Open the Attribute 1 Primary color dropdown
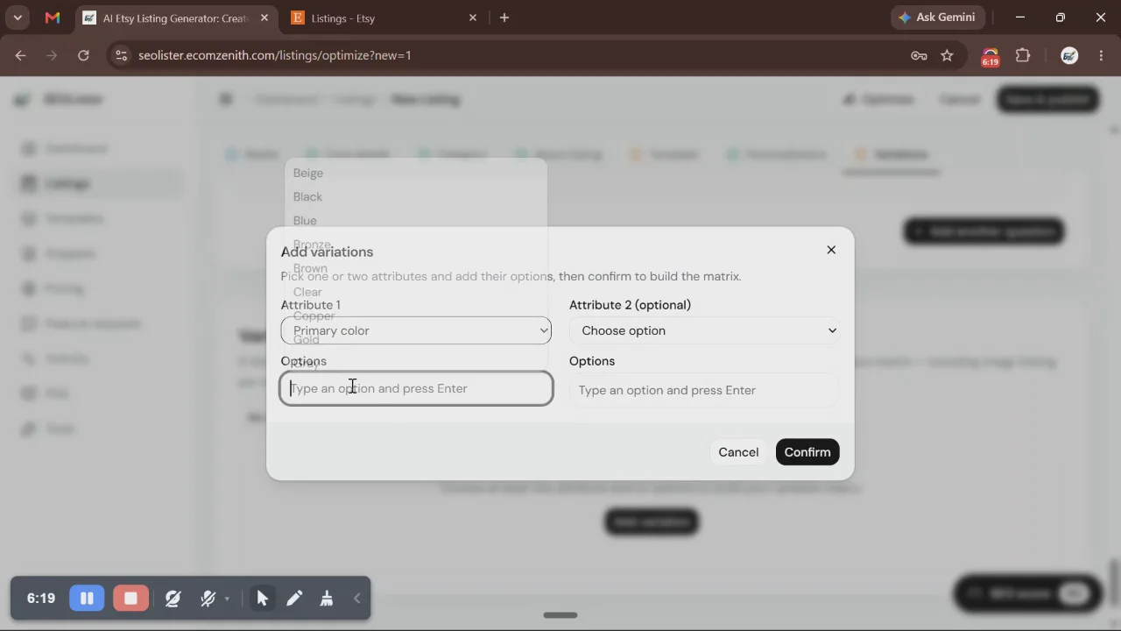 tap(416, 330)
